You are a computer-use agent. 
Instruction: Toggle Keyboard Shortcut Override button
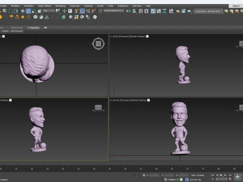tap(70, 11)
